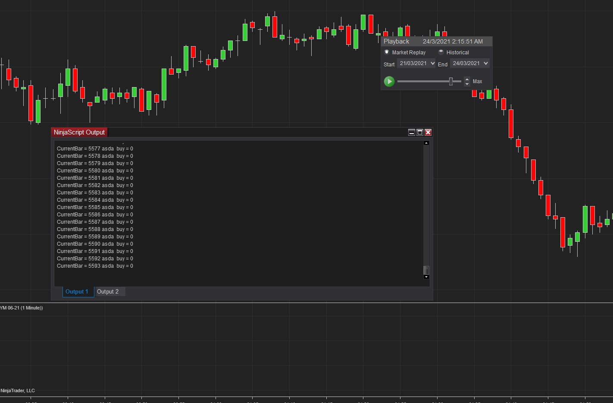Switch to the Output 1 tab

coord(77,292)
